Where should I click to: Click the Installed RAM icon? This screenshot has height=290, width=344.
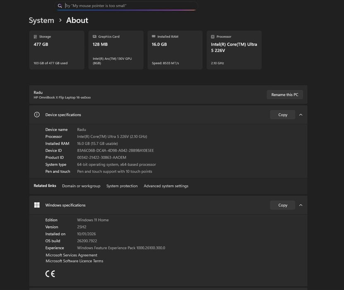154,37
